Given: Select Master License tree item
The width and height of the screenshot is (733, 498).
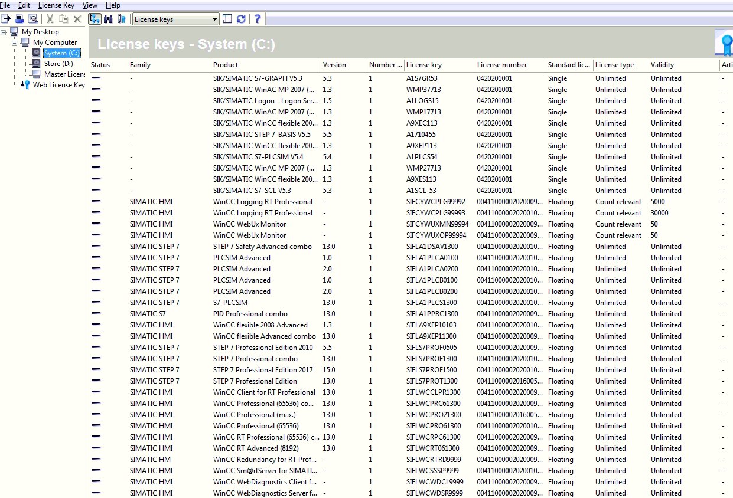Looking at the screenshot, I should click(x=64, y=74).
